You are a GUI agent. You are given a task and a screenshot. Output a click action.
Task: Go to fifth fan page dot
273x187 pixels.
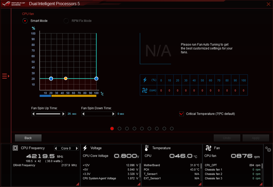[142, 128]
